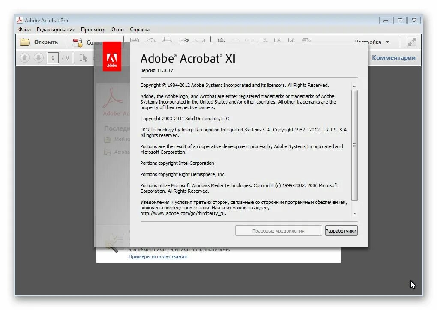
Task: Click the Открыть folder icon
Action: (25, 42)
